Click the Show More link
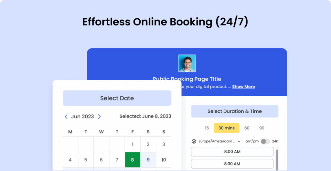This screenshot has width=331, height=171. [244, 87]
